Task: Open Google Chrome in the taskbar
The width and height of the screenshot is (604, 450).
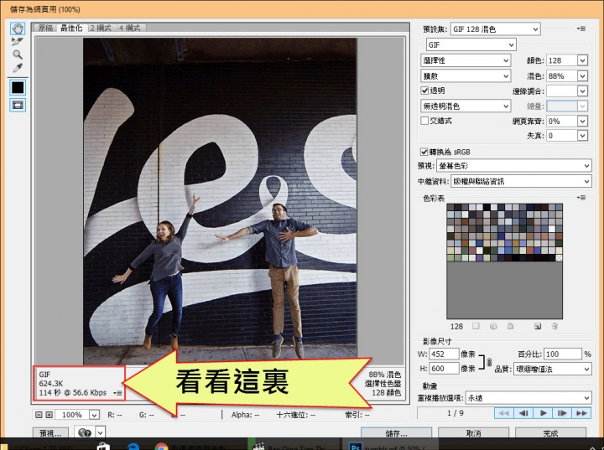Action: click(161, 446)
